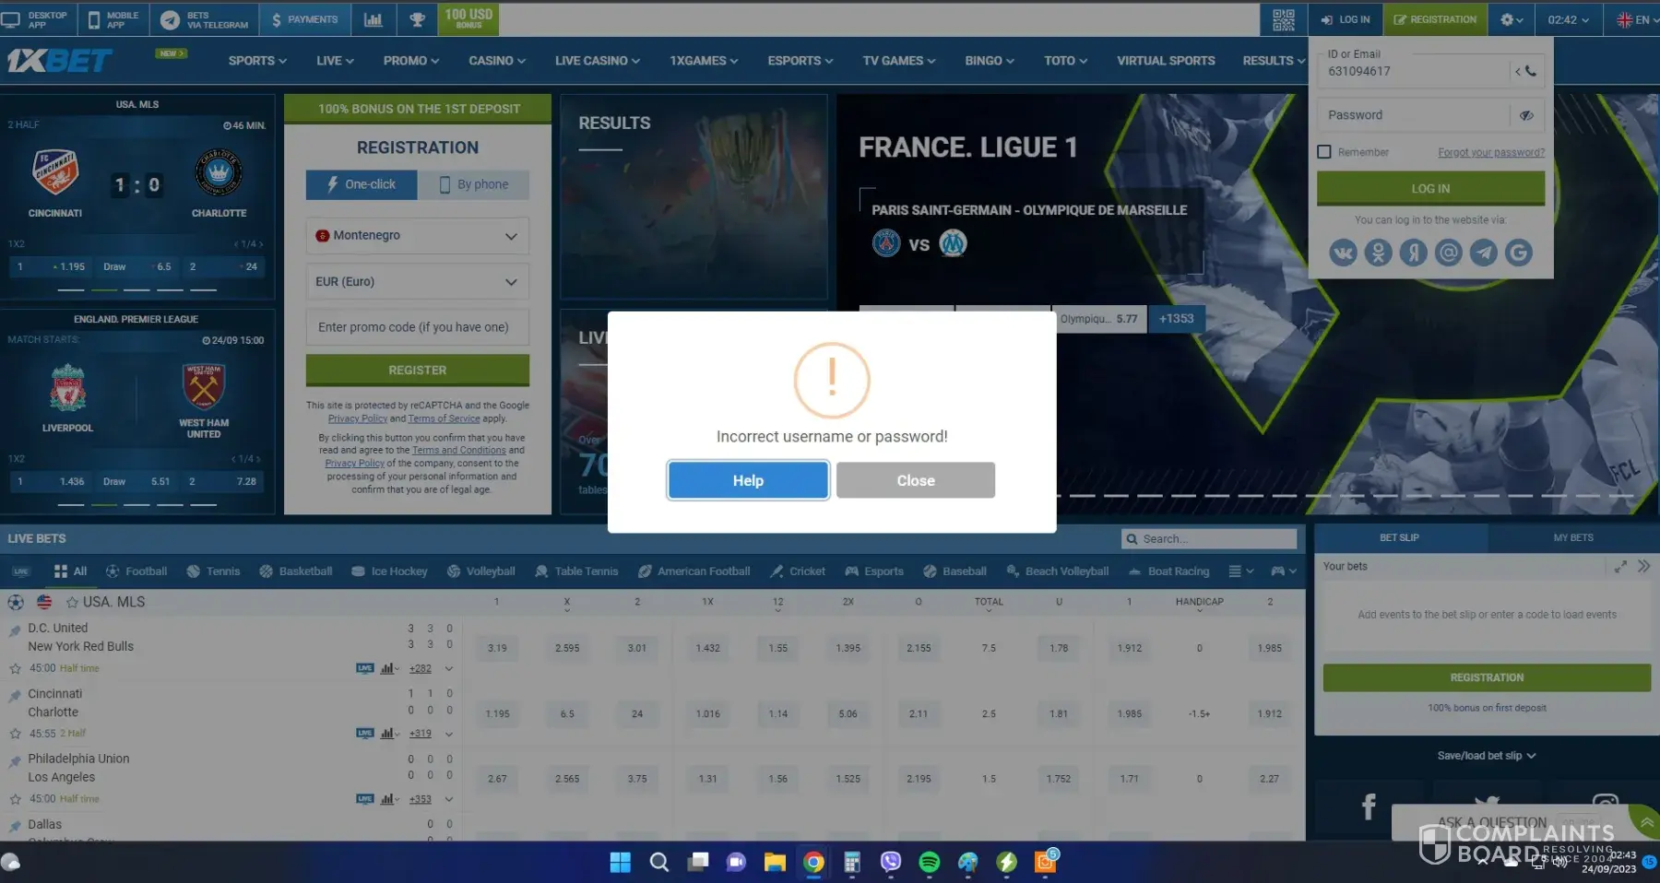Viewport: 1660px width, 883px height.
Task: Expand the settings gear dropdown
Action: click(x=1511, y=19)
